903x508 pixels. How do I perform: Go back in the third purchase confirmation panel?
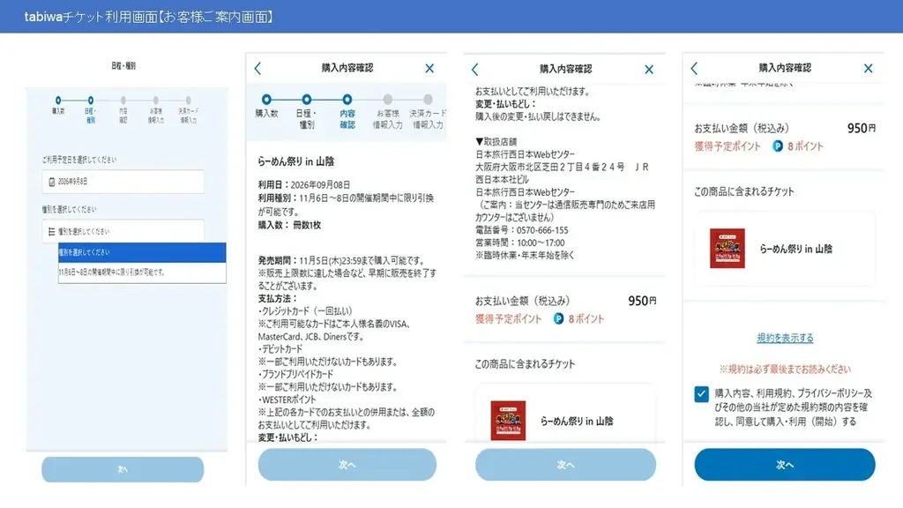pos(474,70)
